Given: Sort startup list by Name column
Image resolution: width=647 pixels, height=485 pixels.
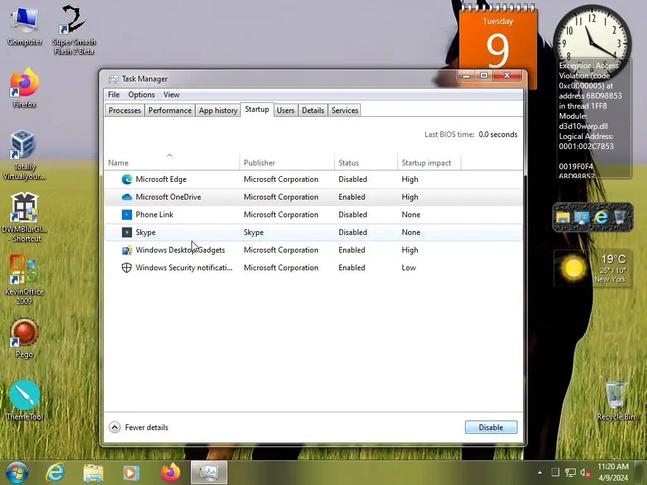Looking at the screenshot, I should pos(172,163).
